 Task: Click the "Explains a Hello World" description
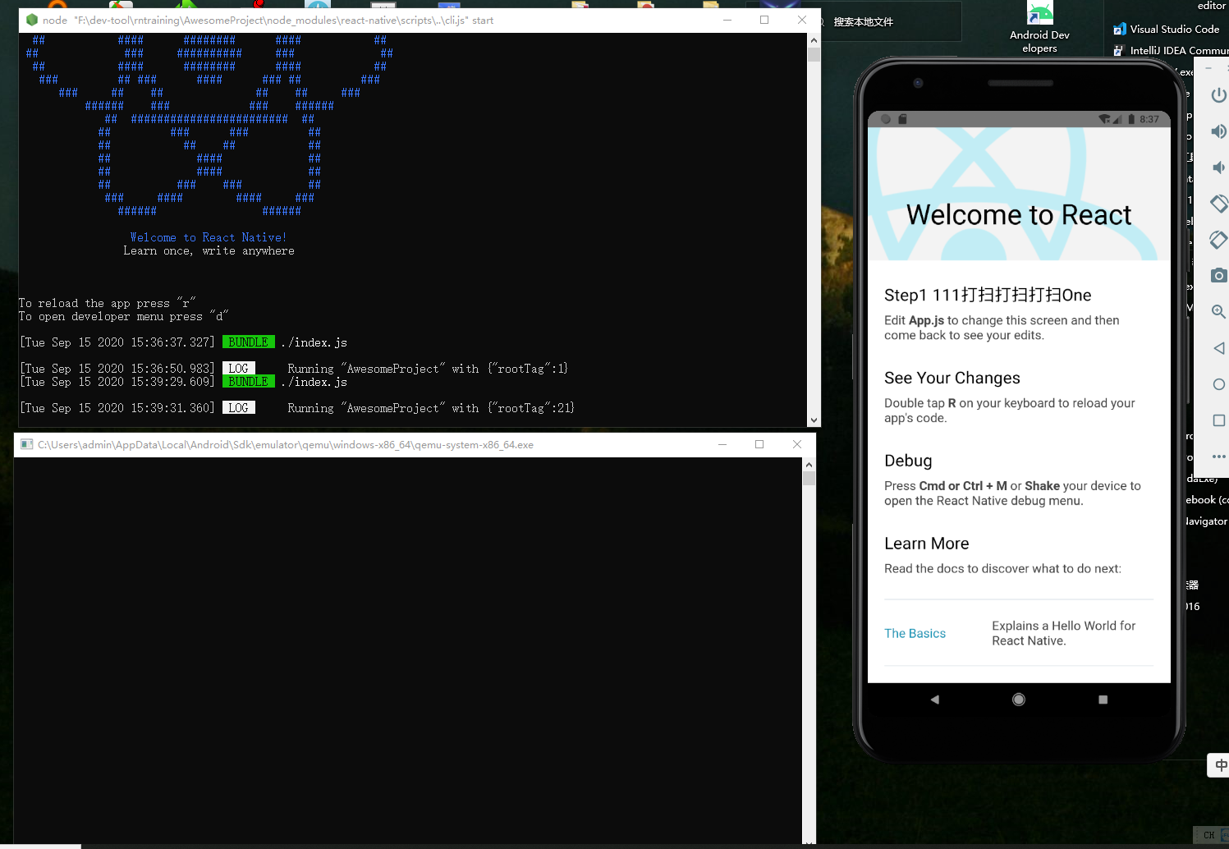point(1063,633)
